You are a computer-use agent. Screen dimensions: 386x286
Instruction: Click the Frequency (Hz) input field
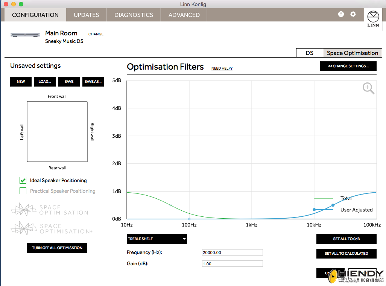point(233,253)
